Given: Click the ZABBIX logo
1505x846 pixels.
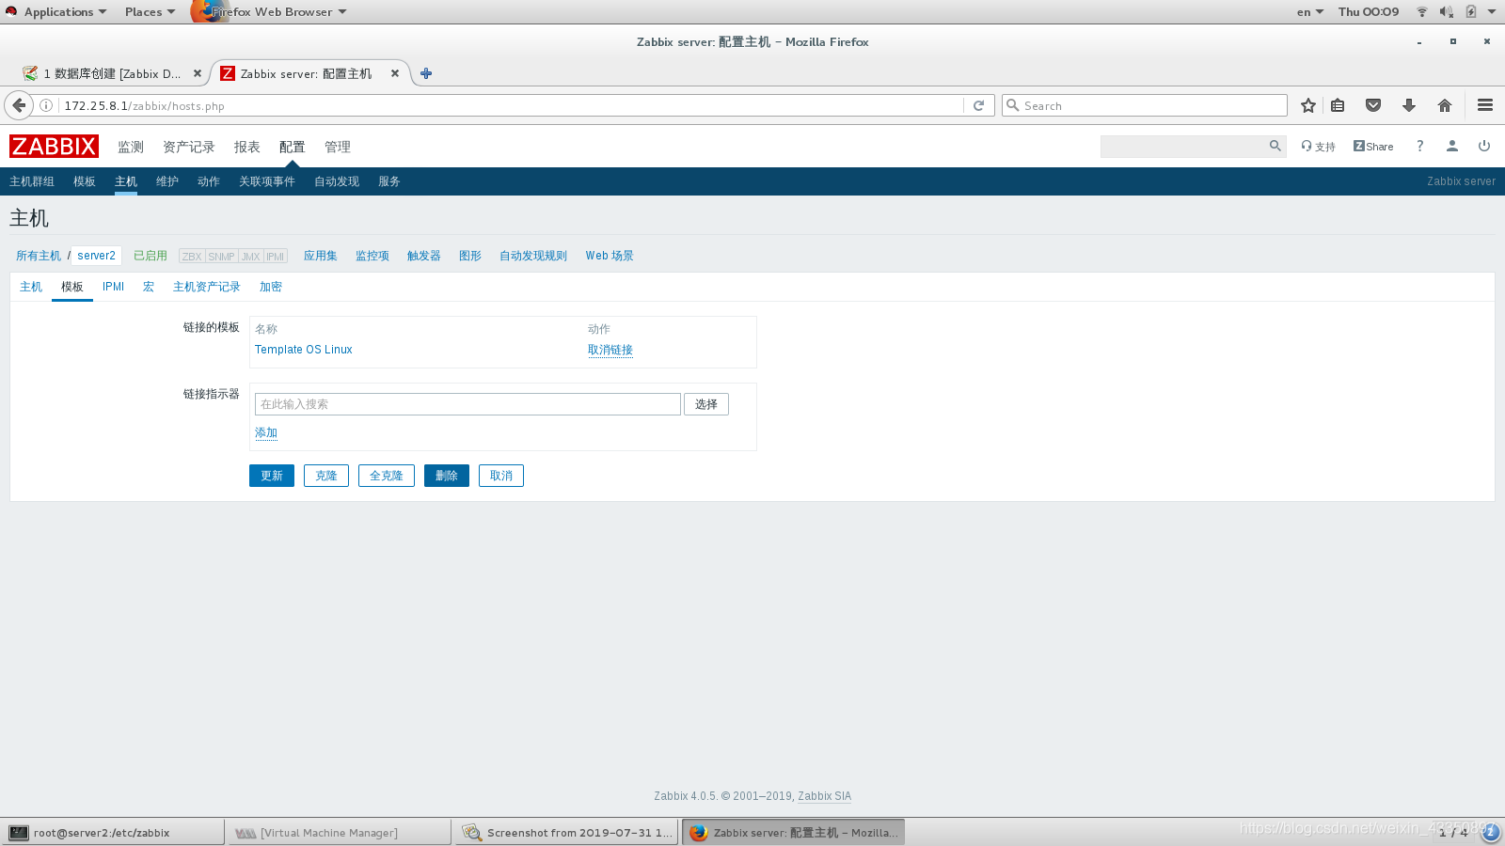Looking at the screenshot, I should pyautogui.click(x=54, y=146).
